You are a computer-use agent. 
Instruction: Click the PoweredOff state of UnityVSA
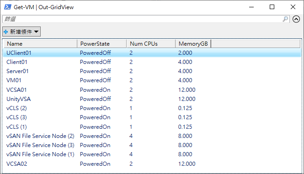96,99
